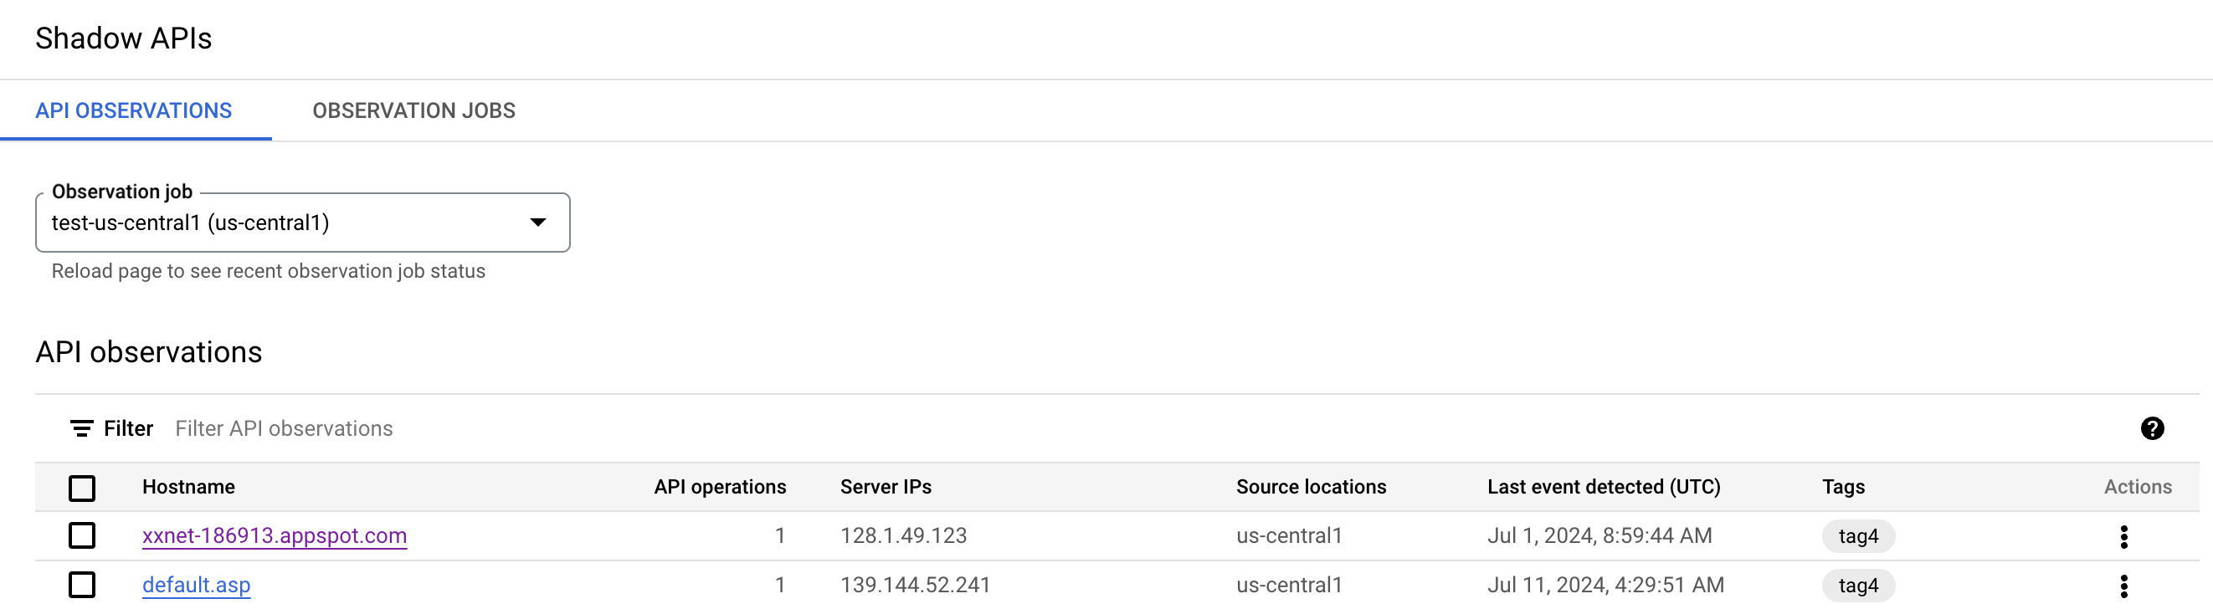2213x609 pixels.
Task: Select the API OBSERVATIONS tab
Action: [133, 110]
